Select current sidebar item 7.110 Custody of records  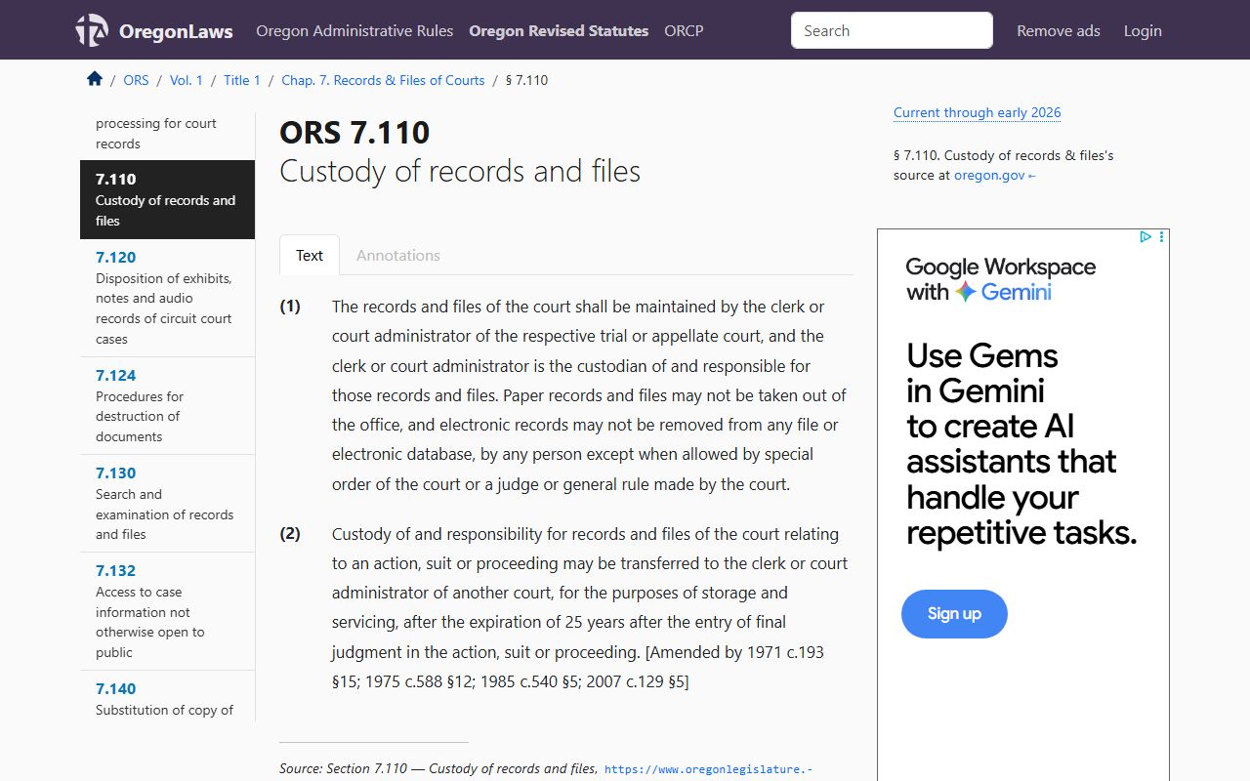click(167, 199)
